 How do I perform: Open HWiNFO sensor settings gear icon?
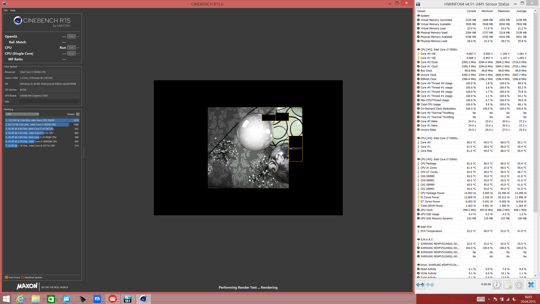(x=519, y=285)
